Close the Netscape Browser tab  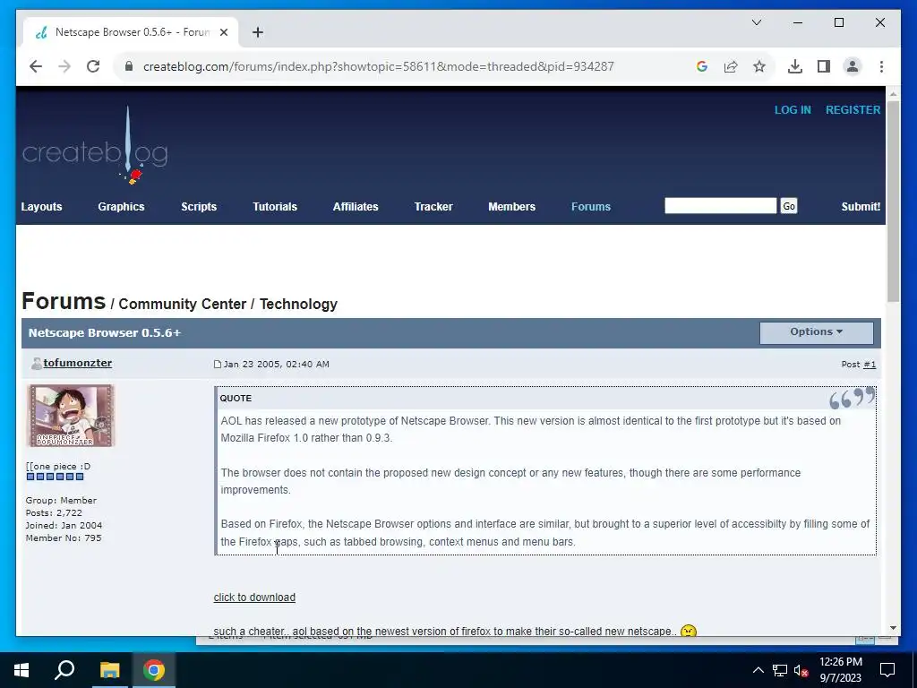click(x=223, y=32)
